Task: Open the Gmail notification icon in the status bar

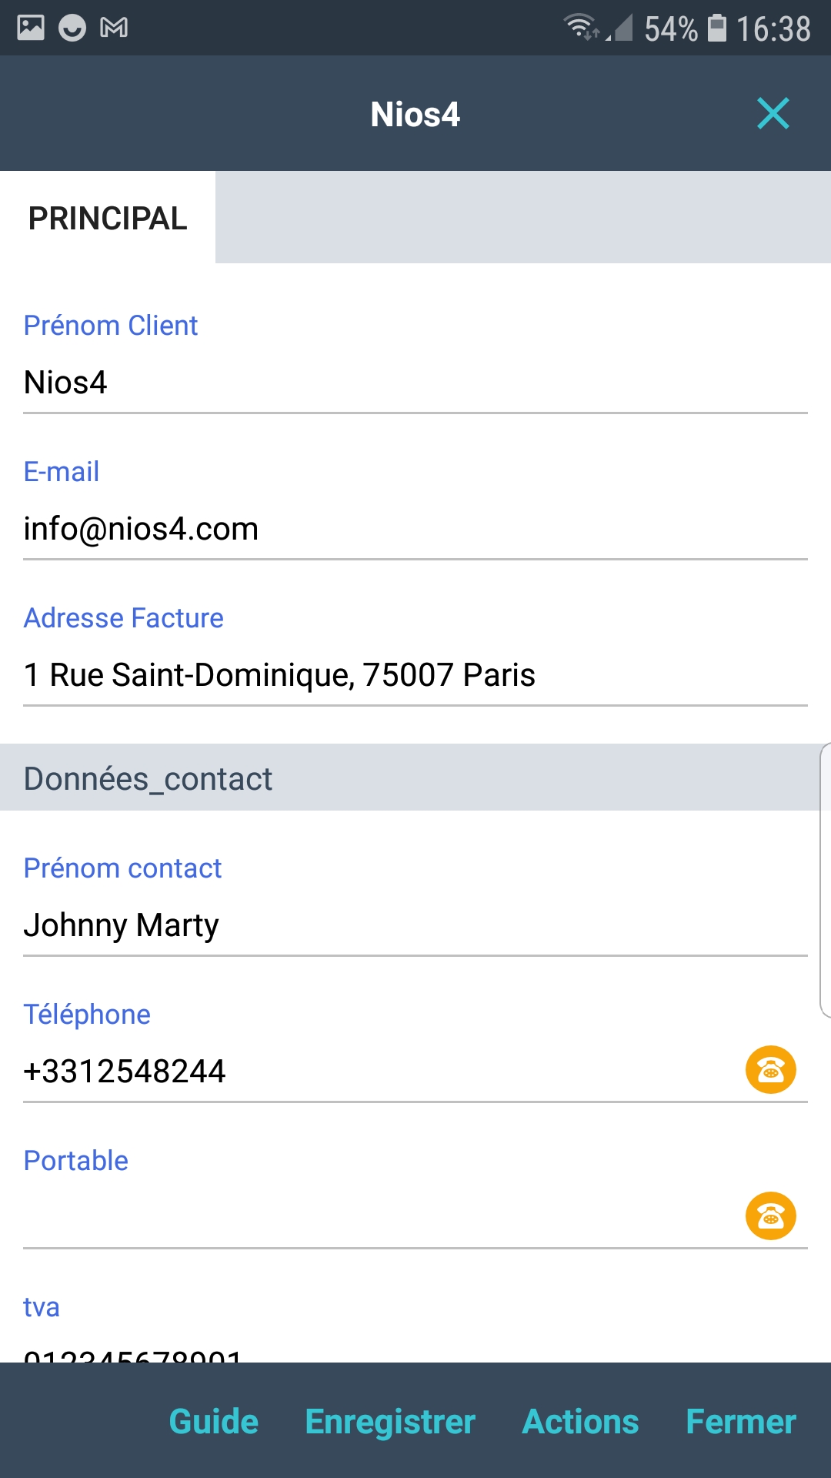Action: [114, 28]
